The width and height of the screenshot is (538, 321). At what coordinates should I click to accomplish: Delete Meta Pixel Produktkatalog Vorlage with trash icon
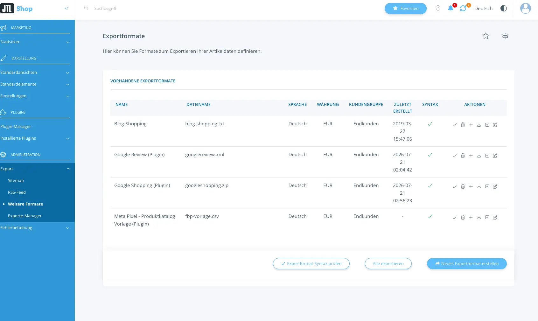[463, 217]
